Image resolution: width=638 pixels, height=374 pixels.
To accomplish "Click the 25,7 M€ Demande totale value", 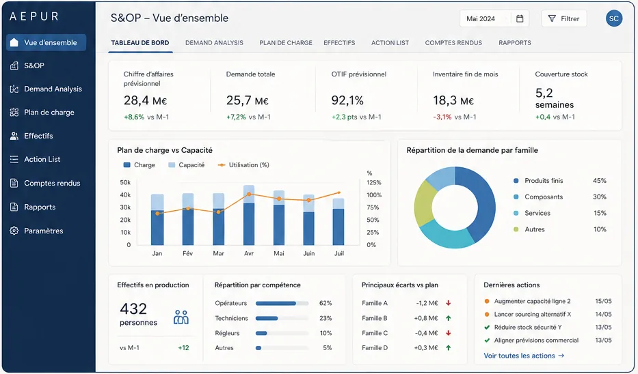I will point(248,100).
